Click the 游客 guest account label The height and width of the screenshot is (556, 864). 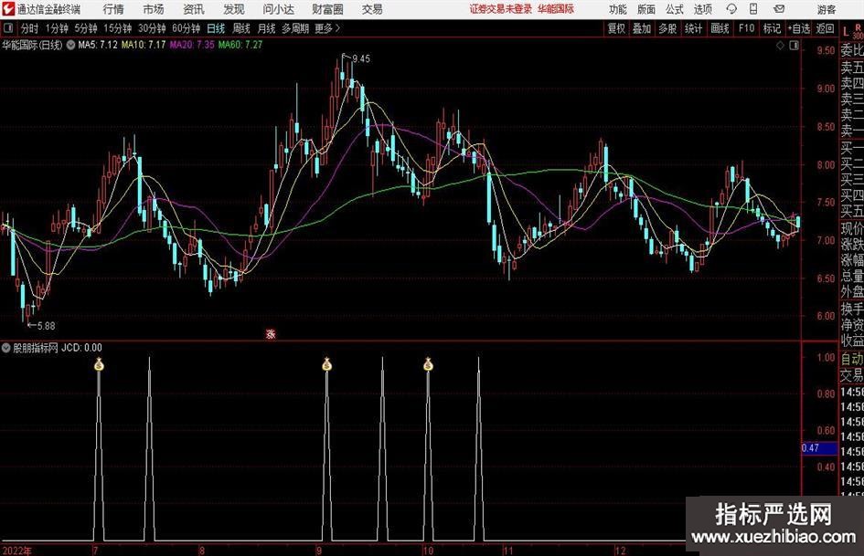coord(827,9)
